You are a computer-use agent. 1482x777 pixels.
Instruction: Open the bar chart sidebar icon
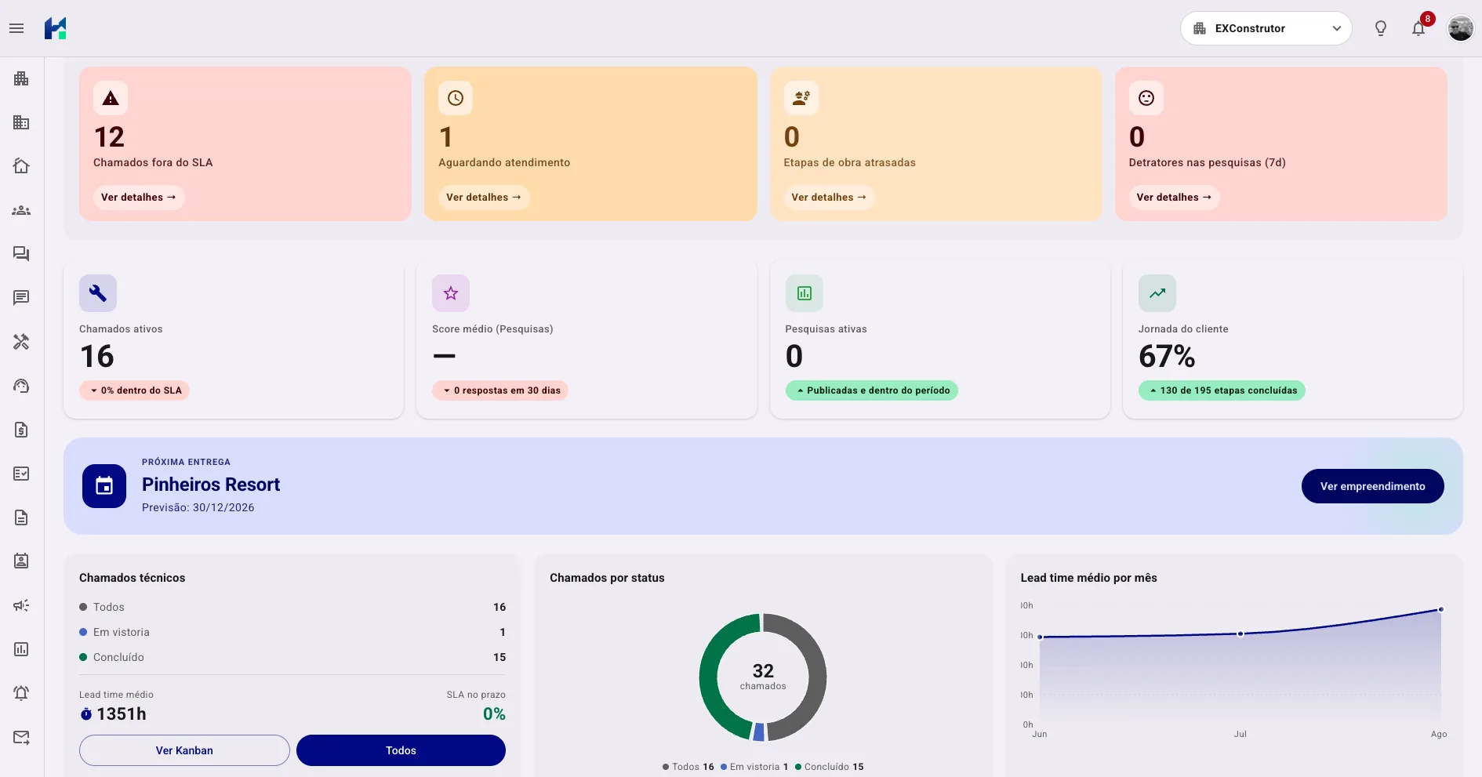21,649
